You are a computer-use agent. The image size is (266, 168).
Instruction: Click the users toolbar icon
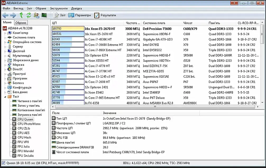(x=36, y=15)
